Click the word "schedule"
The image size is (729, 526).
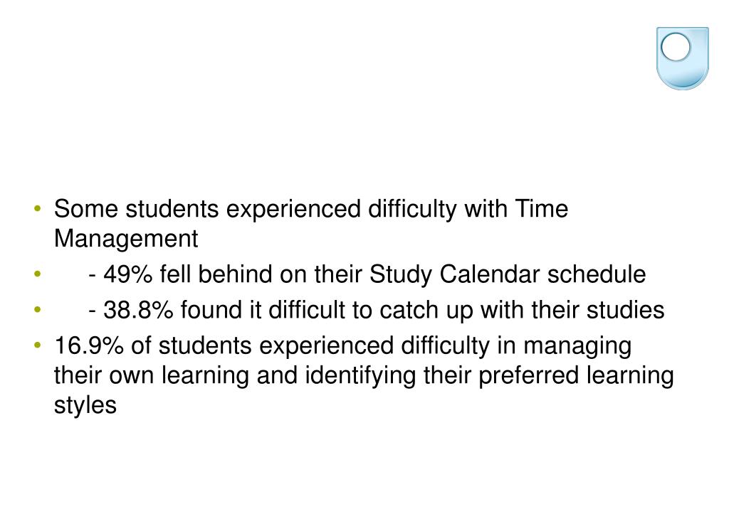point(596,274)
